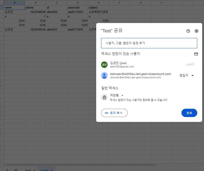Click the 링크 복사 button

coord(114,113)
